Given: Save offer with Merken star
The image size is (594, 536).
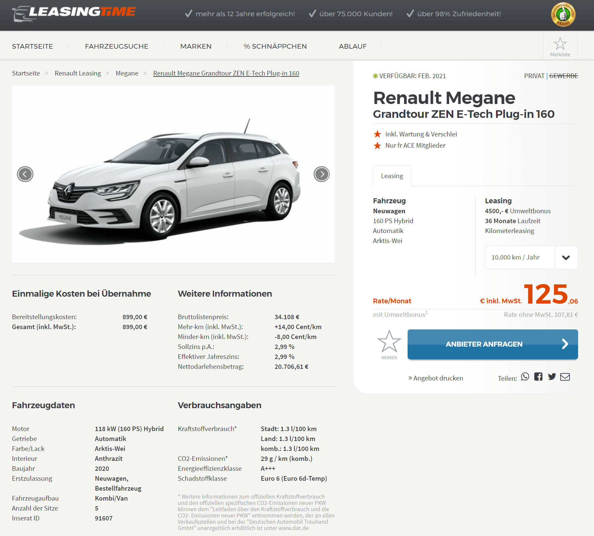Looking at the screenshot, I should [x=389, y=345].
